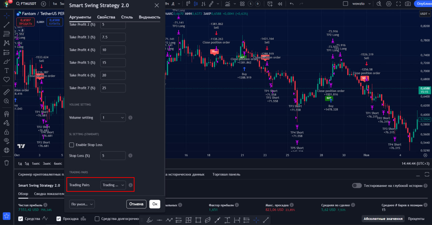Click the info icon next to Trading Pairs
432x225 pixels.
pyautogui.click(x=130, y=185)
